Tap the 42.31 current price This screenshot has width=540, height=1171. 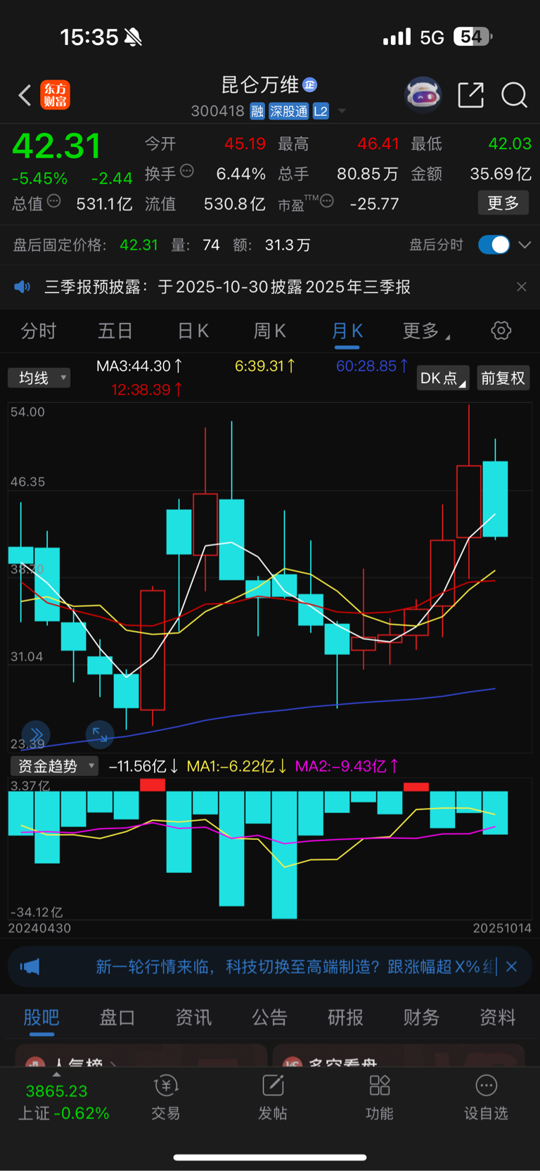[x=57, y=146]
